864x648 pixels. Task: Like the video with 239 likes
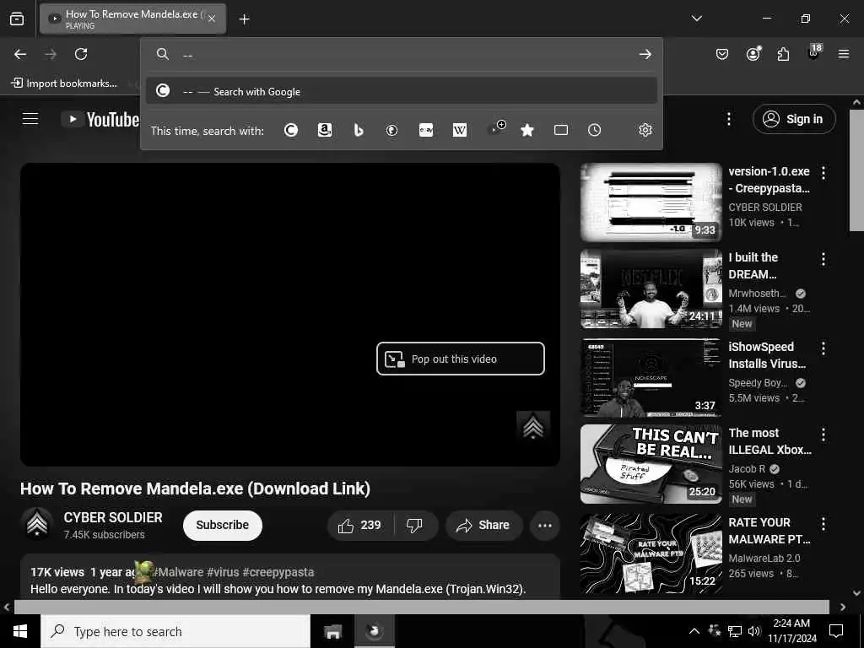[361, 525]
